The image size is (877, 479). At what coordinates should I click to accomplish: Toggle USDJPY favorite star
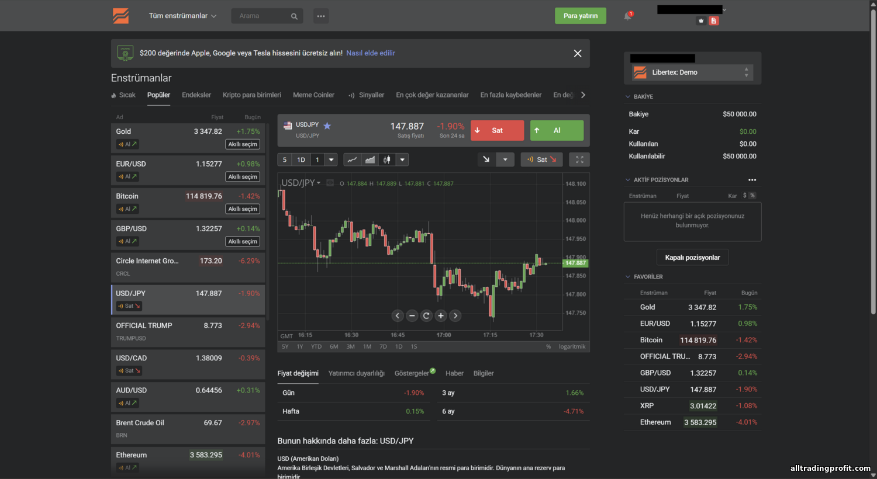(327, 126)
